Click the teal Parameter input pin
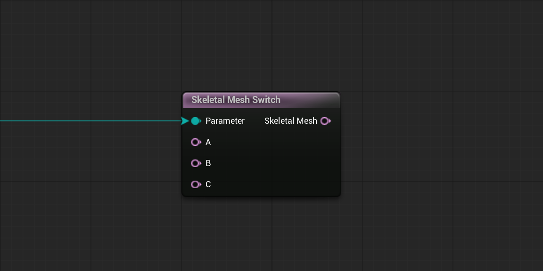This screenshot has width=543, height=271. point(196,121)
